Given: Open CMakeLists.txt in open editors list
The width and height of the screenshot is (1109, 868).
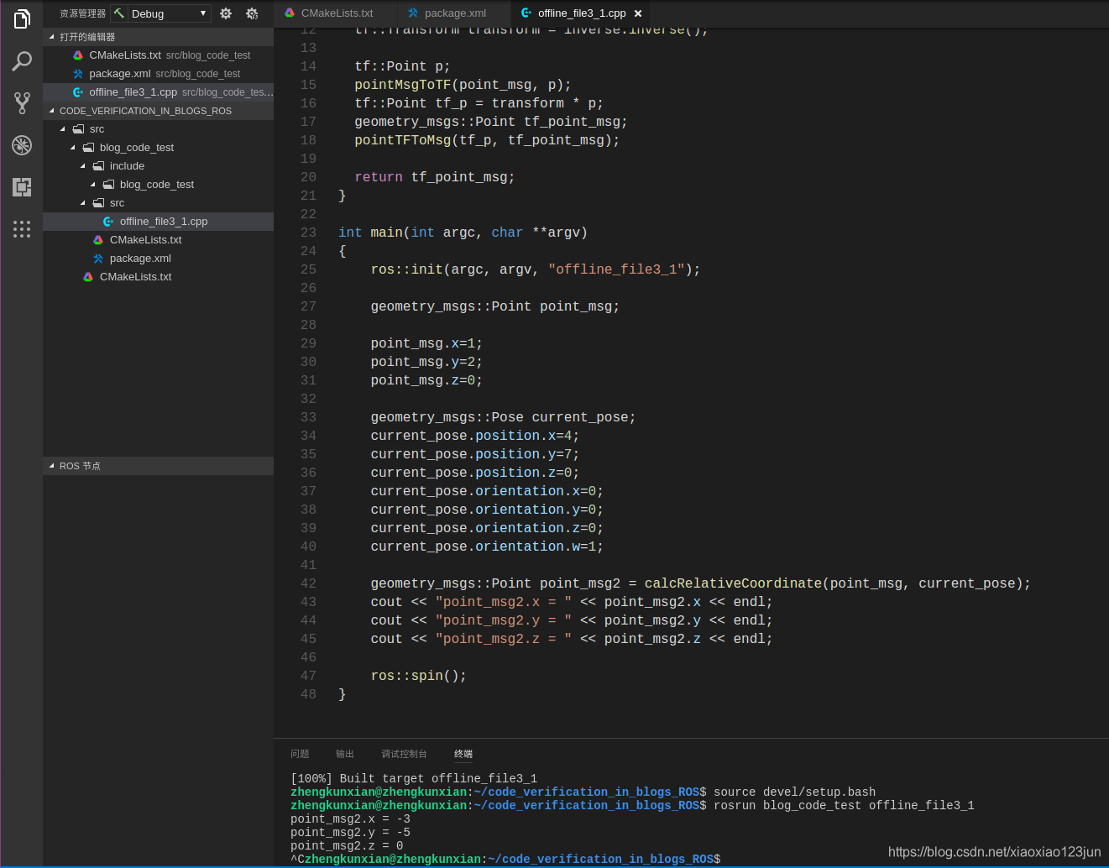Looking at the screenshot, I should point(158,55).
